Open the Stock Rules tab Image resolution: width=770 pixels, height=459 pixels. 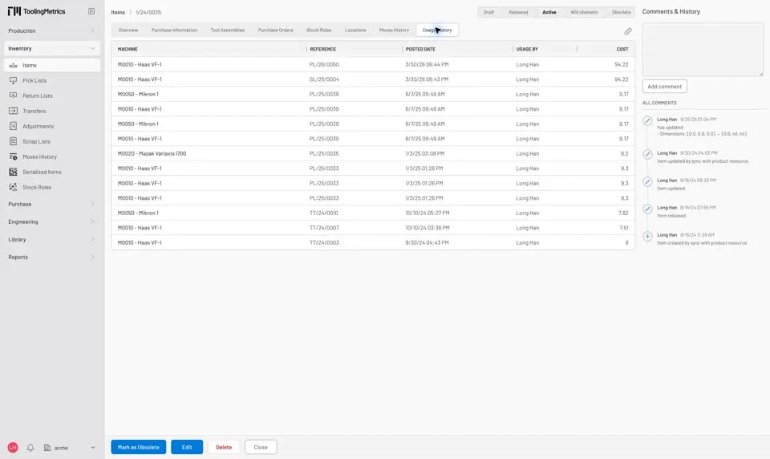[318, 30]
